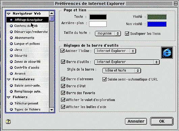Open Barre d'outils Internet Explorer popup menu
The height and width of the screenshot is (131, 179).
(127, 62)
